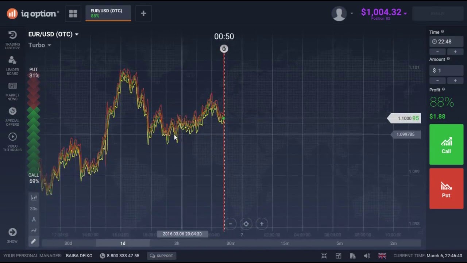Switch chart range to 1d
The width and height of the screenshot is (467, 263).
pyautogui.click(x=123, y=243)
